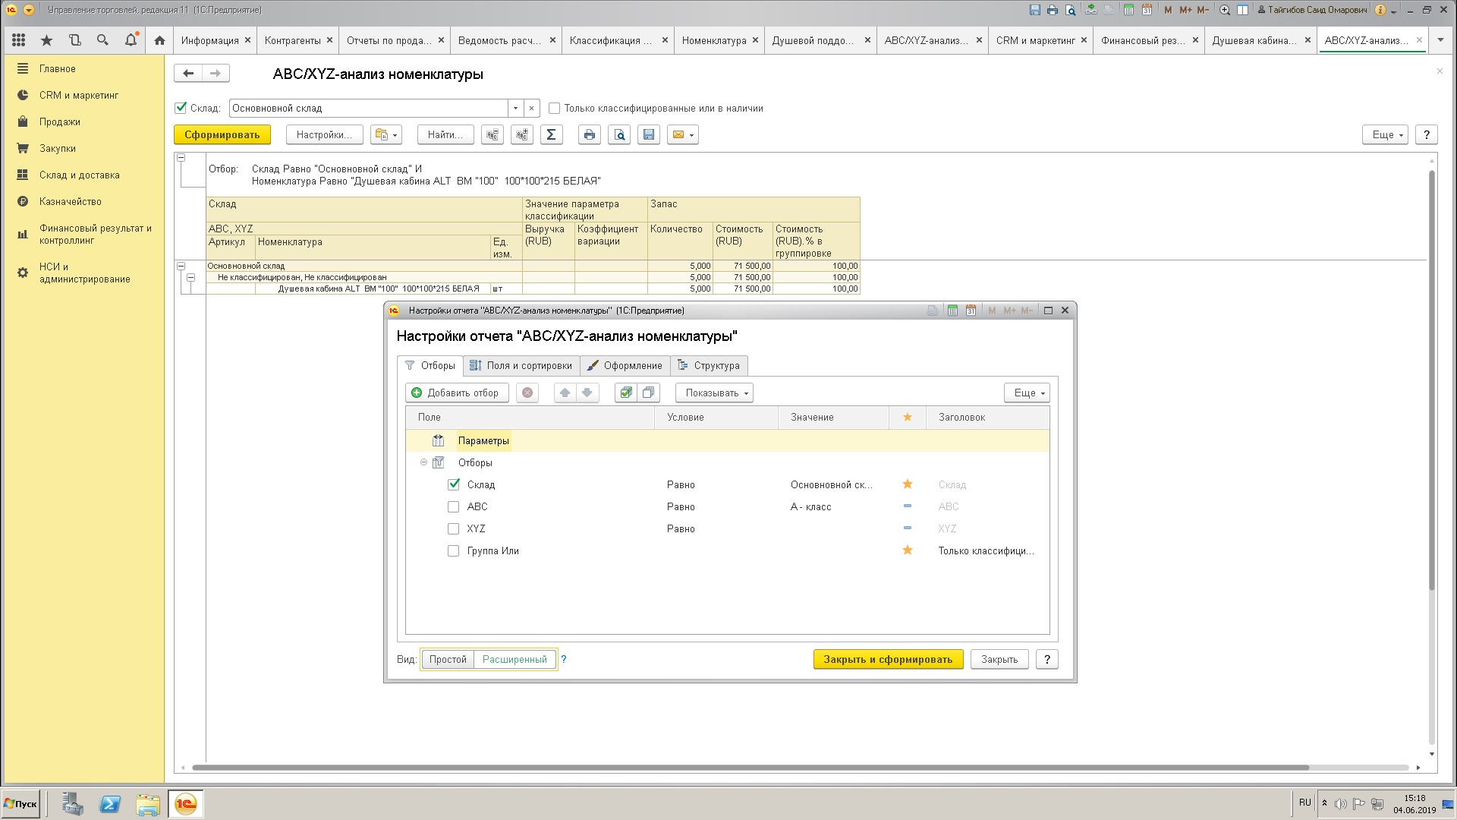Switch to Поля и сортировки tab
This screenshot has width=1457, height=820.
tap(521, 365)
